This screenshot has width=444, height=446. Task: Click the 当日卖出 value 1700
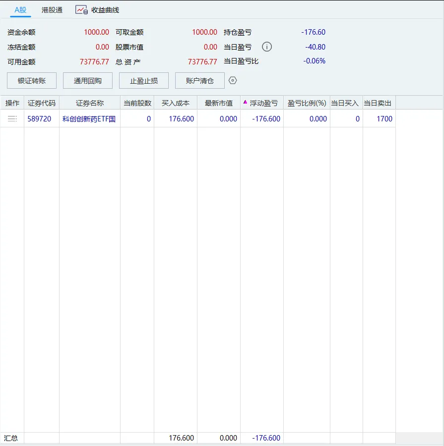tap(384, 119)
